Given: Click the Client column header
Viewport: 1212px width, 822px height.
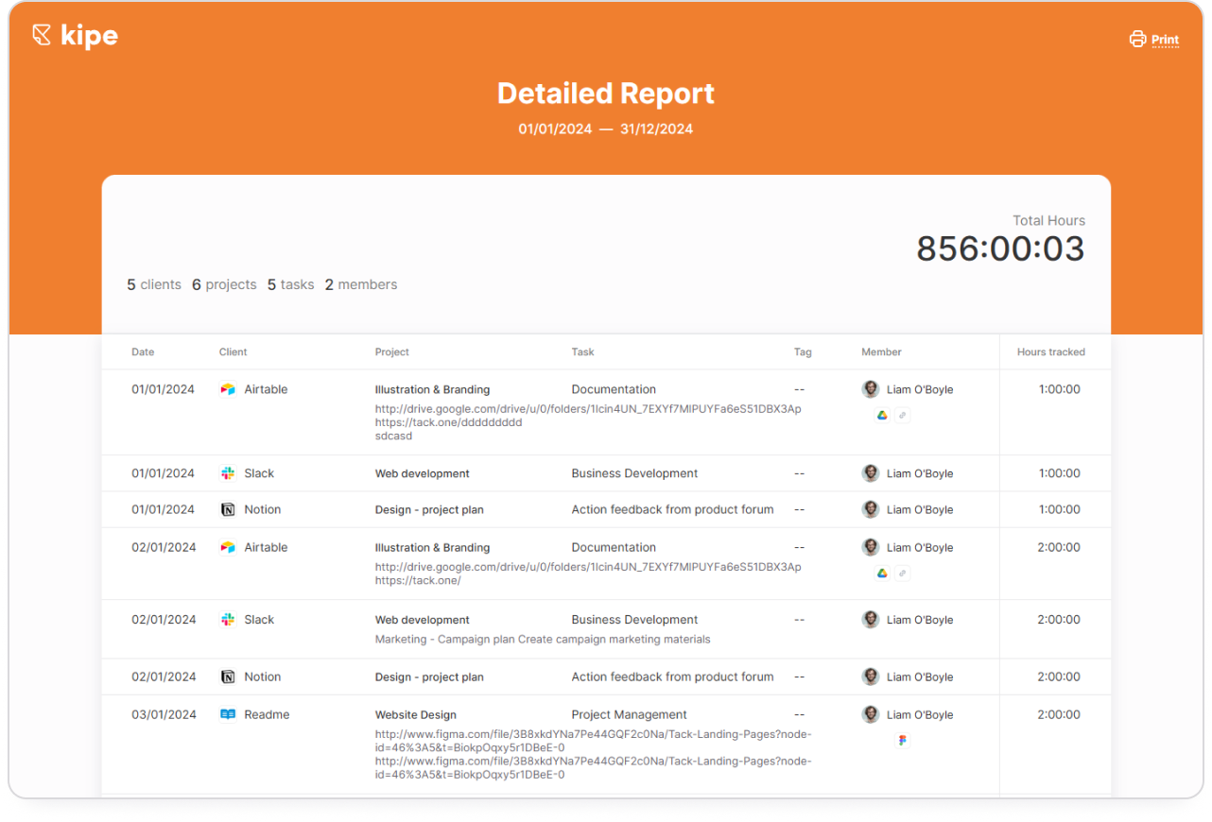Looking at the screenshot, I should pos(233,351).
